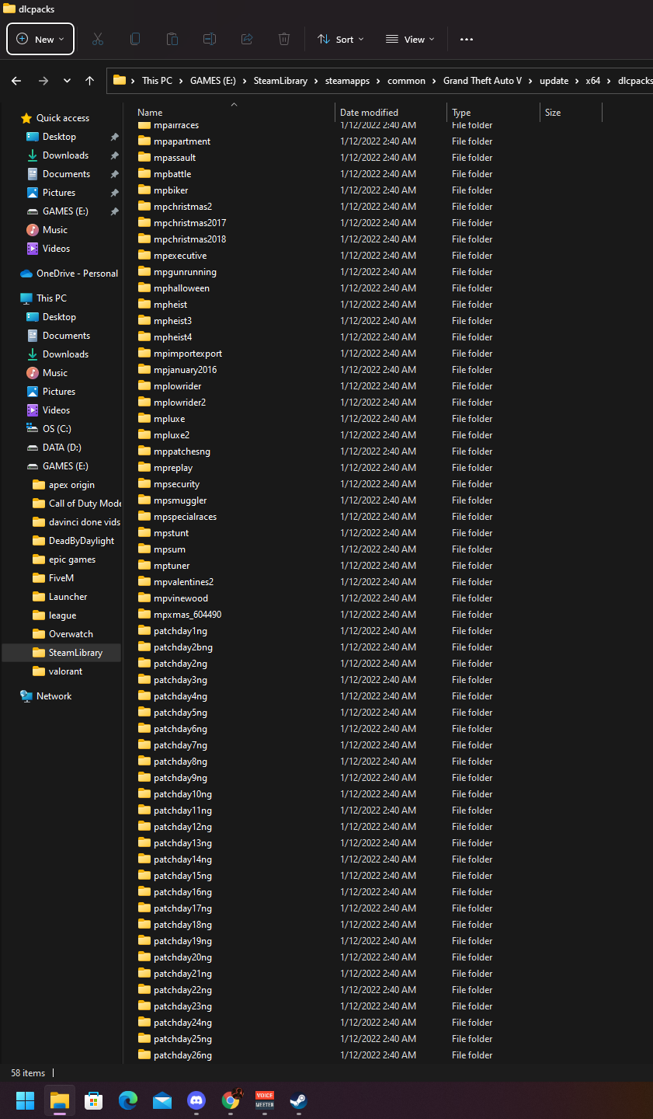Open OneDrive - Personal in the sidebar
This screenshot has height=1119, width=653.
[x=77, y=274]
